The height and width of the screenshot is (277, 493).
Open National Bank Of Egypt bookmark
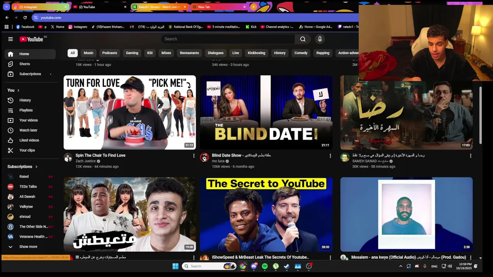coord(185,27)
